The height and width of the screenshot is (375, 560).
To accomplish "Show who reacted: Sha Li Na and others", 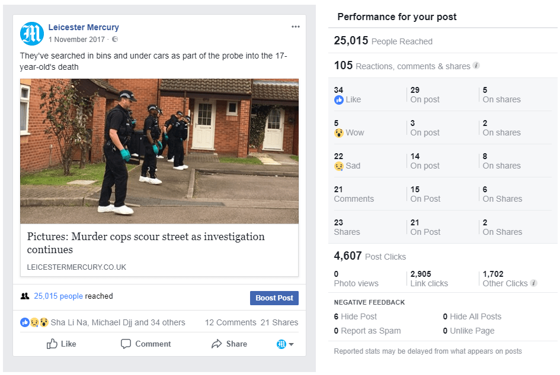I will [x=118, y=322].
